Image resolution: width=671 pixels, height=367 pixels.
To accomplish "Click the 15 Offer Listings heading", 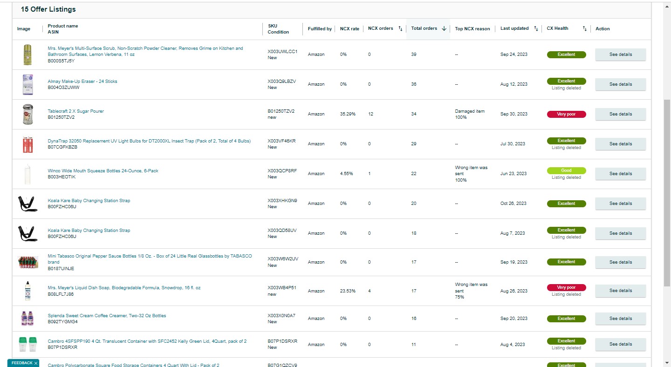I will click(x=48, y=9).
